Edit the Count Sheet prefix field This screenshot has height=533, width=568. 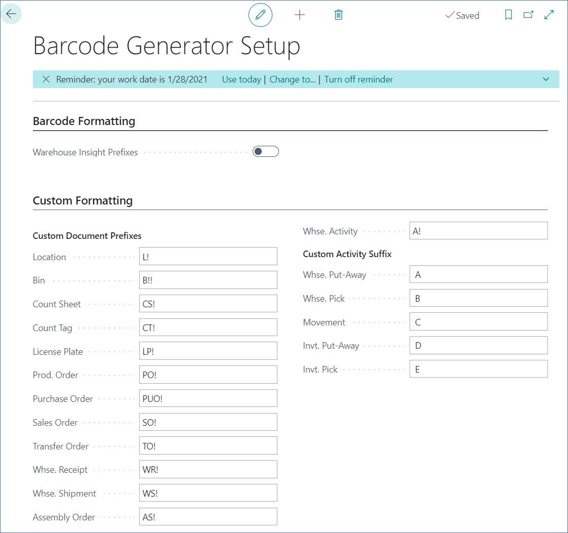208,303
